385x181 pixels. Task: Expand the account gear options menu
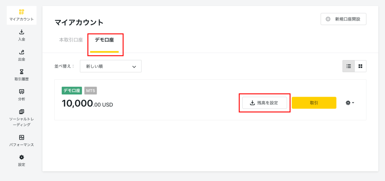tap(350, 103)
